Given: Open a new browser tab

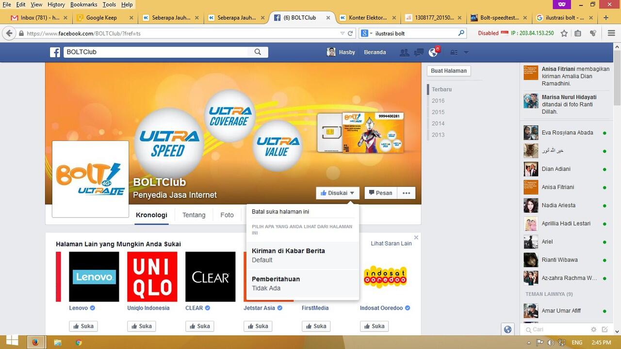Looking at the screenshot, I should 606,18.
